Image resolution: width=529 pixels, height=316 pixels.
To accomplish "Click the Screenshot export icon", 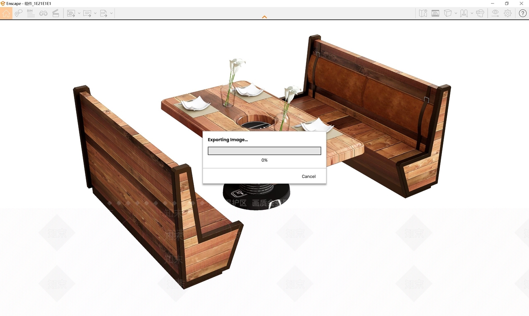I will [x=71, y=13].
